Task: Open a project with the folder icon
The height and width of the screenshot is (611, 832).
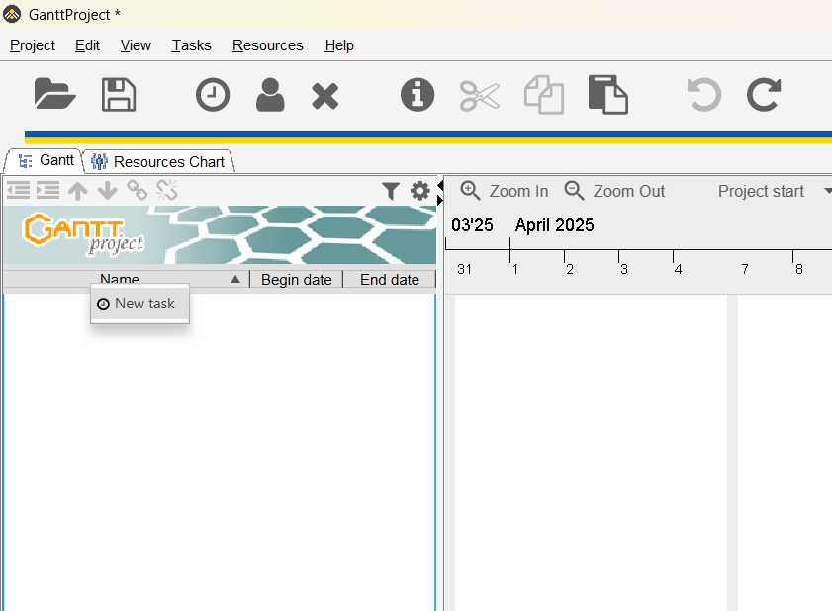Action: (54, 94)
